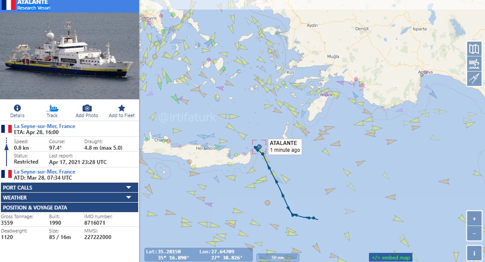Select the ATALANTE map tooltip label
Image resolution: width=485 pixels, height=262 pixels.
(x=284, y=147)
